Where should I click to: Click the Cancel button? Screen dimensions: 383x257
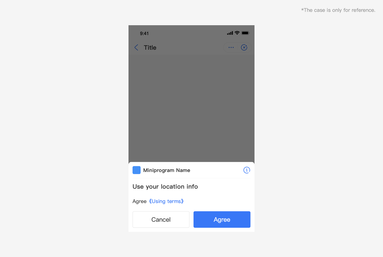[161, 219]
